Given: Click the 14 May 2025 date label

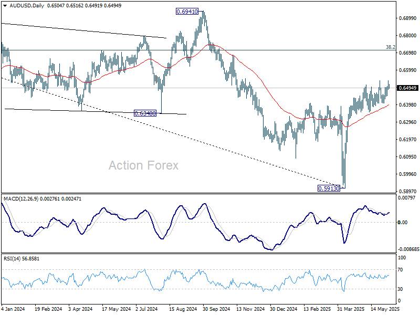Looking at the screenshot, I should pyautogui.click(x=385, y=309).
